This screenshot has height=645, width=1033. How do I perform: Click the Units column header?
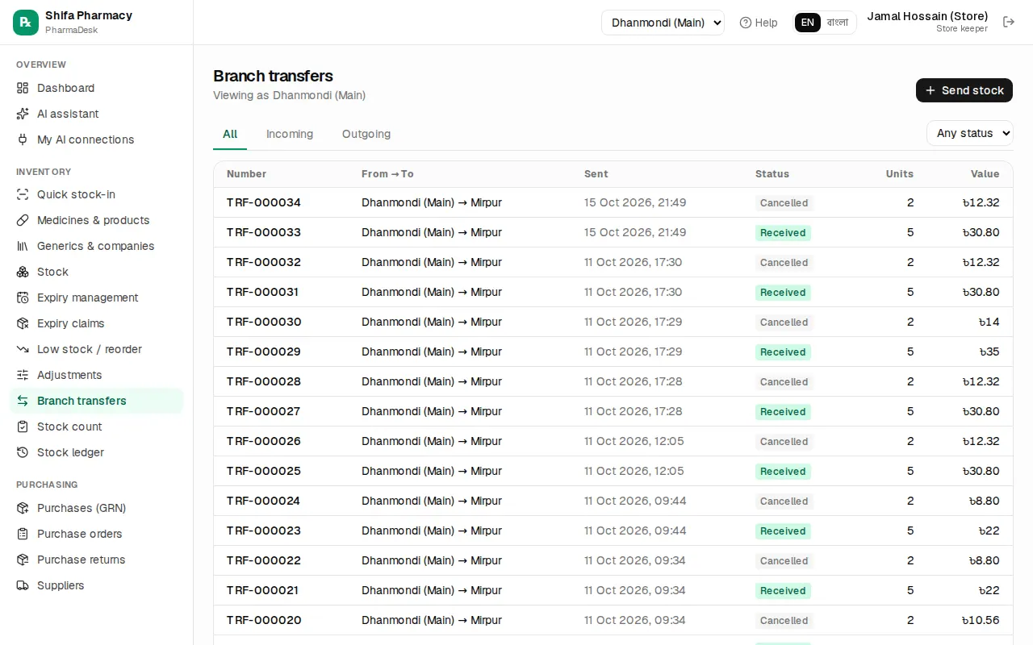[900, 174]
